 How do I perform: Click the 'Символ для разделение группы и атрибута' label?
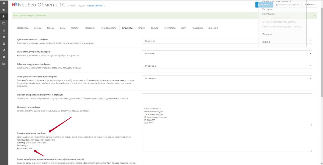click(40, 95)
